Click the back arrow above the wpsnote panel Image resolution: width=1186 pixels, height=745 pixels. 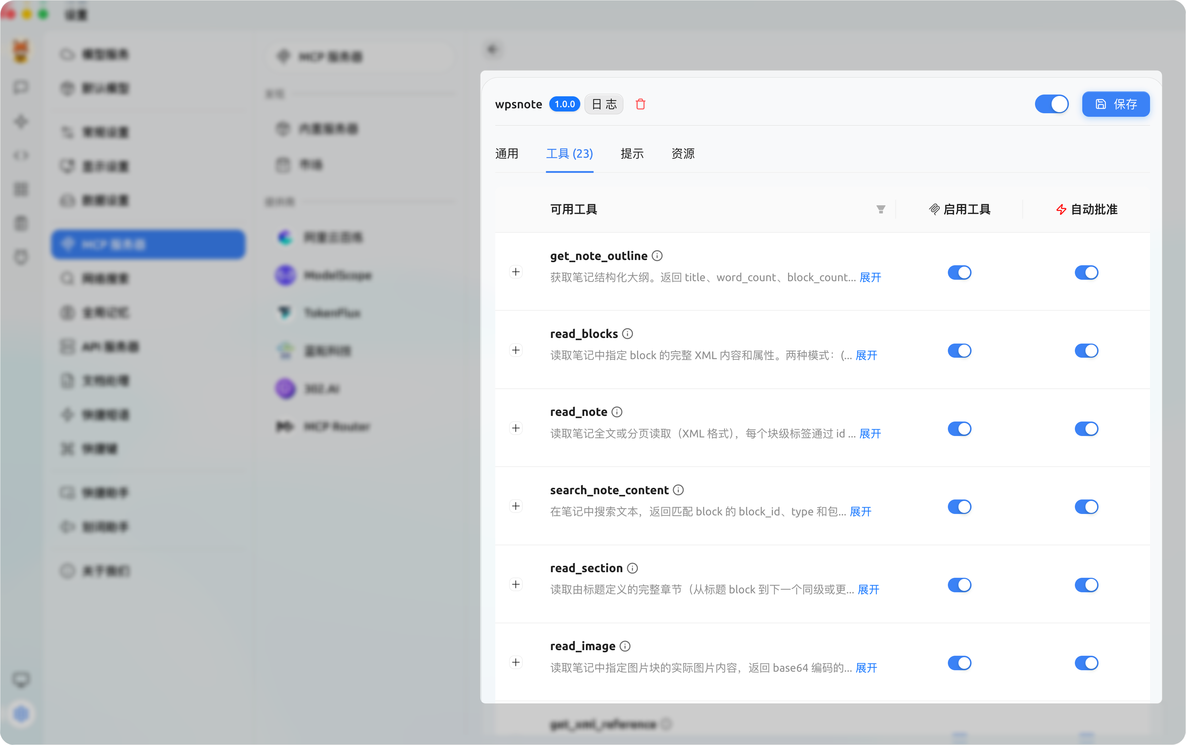pos(492,49)
